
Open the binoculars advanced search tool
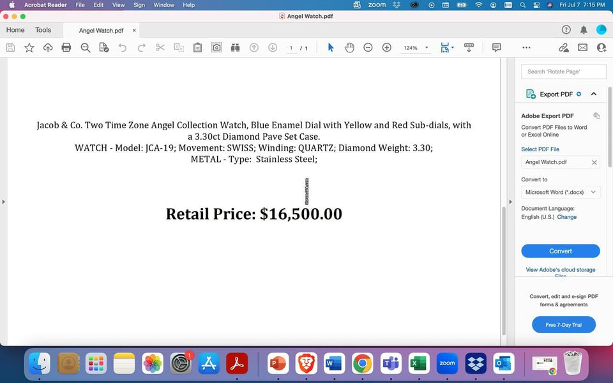click(x=235, y=48)
